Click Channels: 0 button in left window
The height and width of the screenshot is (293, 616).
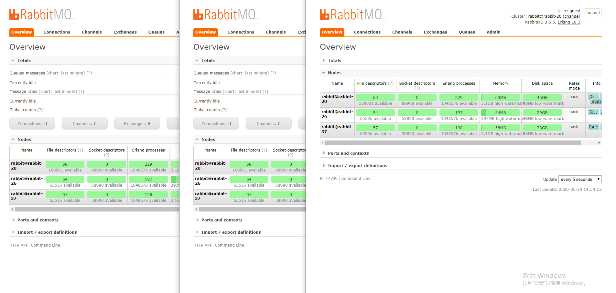tap(85, 123)
